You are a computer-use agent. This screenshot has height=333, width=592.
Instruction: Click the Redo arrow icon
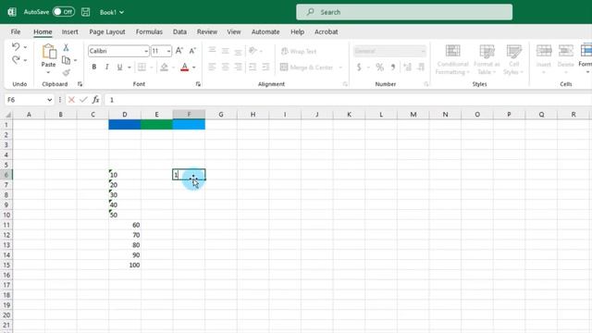pyautogui.click(x=16, y=59)
